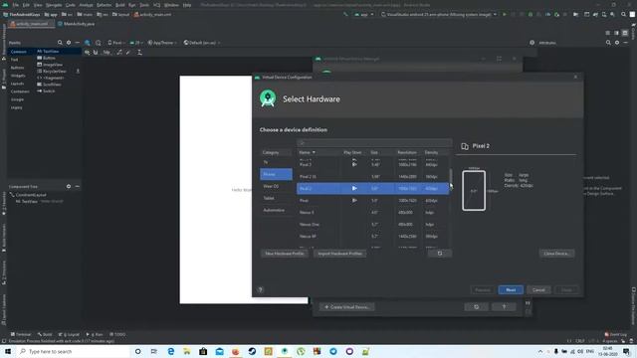Screen dimensions: 637x358
Task: Select the Common palette category
Action: click(19, 52)
